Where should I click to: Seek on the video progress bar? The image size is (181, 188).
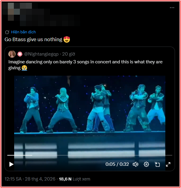pos(90,155)
